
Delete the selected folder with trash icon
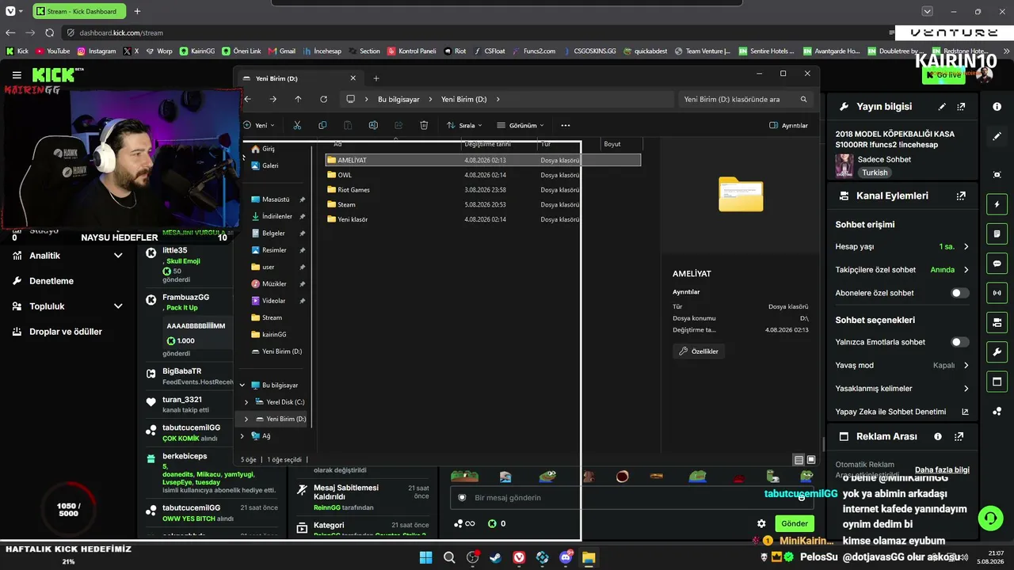(424, 125)
